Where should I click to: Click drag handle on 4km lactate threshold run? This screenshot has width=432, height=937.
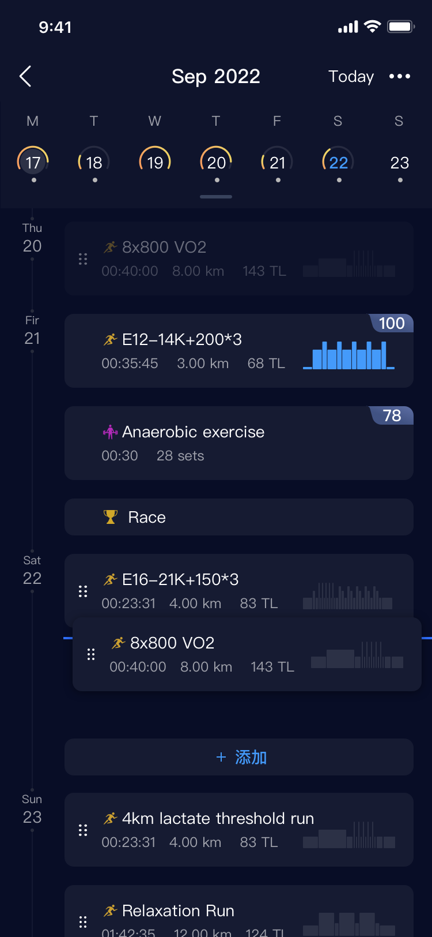(83, 830)
